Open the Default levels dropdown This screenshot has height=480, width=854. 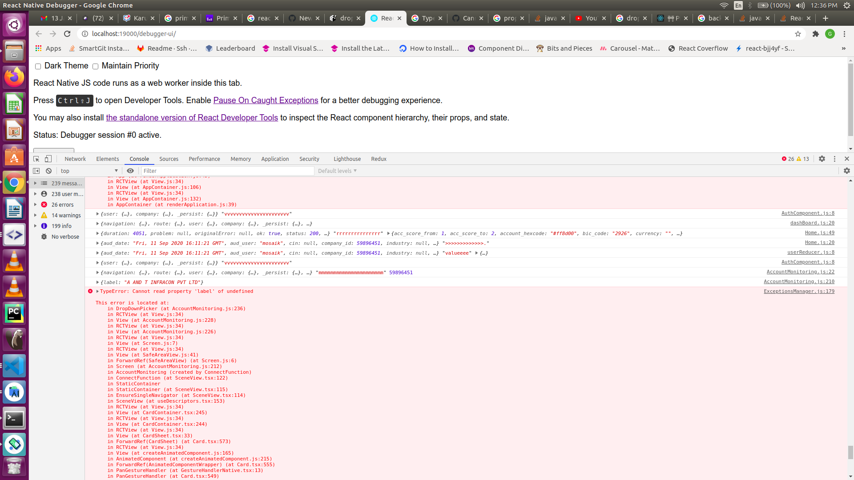pyautogui.click(x=337, y=171)
